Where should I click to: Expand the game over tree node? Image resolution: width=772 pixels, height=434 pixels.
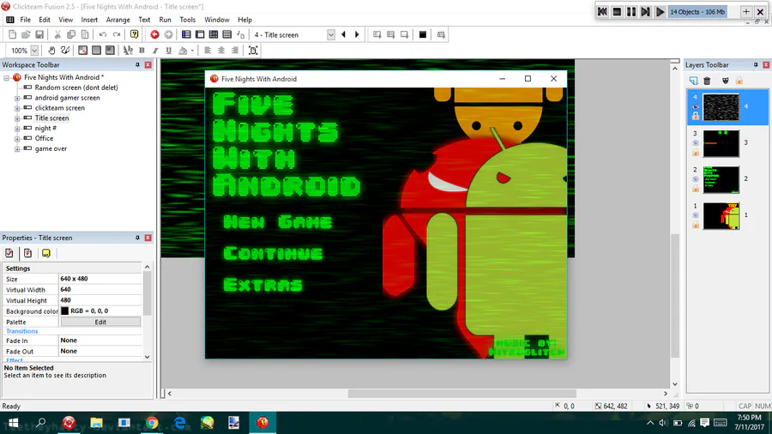click(17, 149)
